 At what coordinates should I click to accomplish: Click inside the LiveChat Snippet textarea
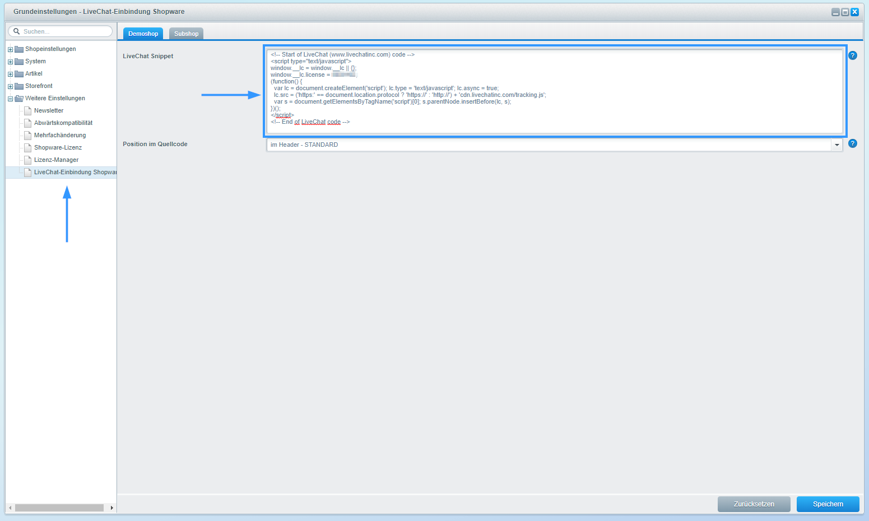tap(555, 91)
